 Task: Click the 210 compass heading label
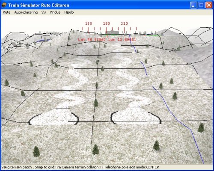pyautogui.click(x=124, y=24)
